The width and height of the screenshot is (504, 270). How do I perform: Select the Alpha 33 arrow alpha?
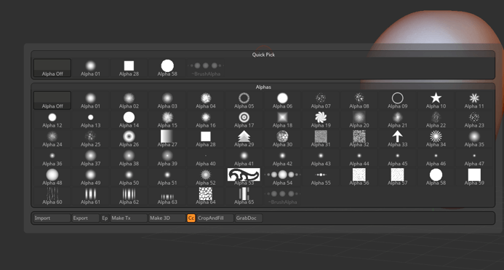(x=398, y=139)
